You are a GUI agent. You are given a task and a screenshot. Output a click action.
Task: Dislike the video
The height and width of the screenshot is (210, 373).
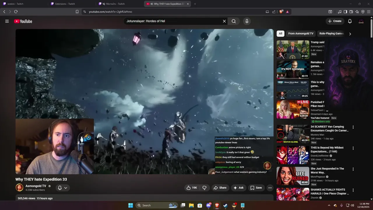(x=204, y=188)
